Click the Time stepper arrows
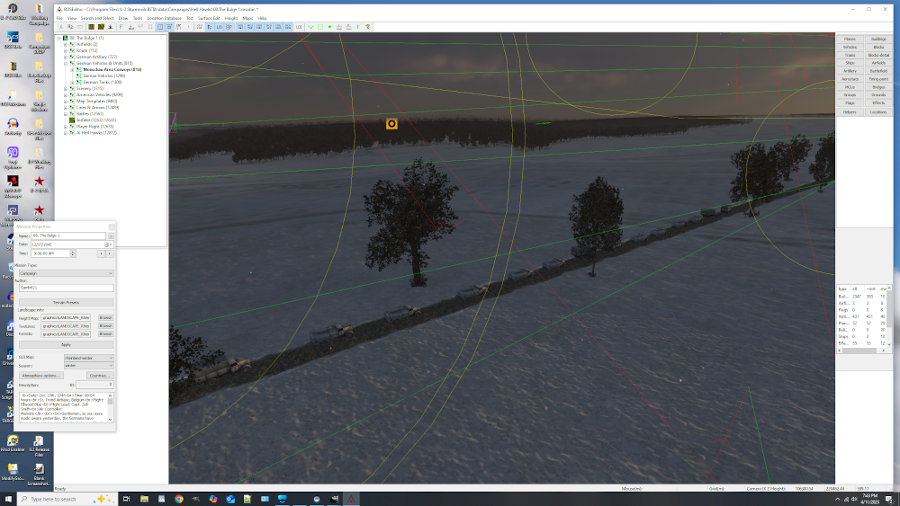 coord(72,253)
